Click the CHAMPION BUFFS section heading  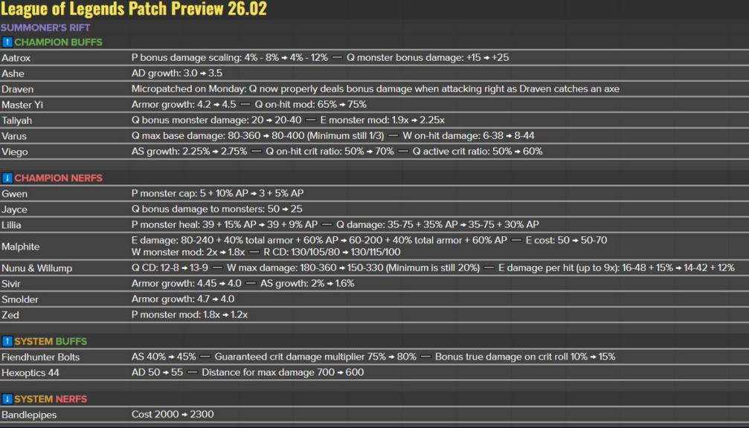(x=58, y=42)
